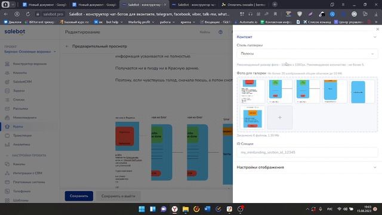Switch to the second Новый документ Google tab

94,5
